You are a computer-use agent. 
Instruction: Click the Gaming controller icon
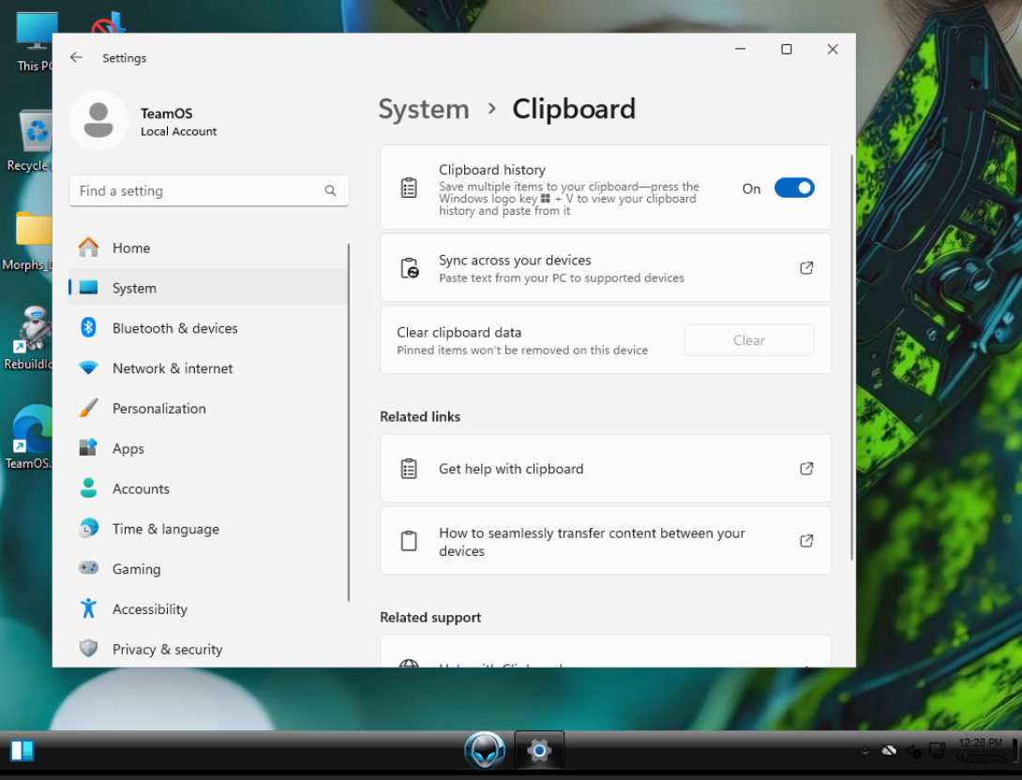(89, 568)
